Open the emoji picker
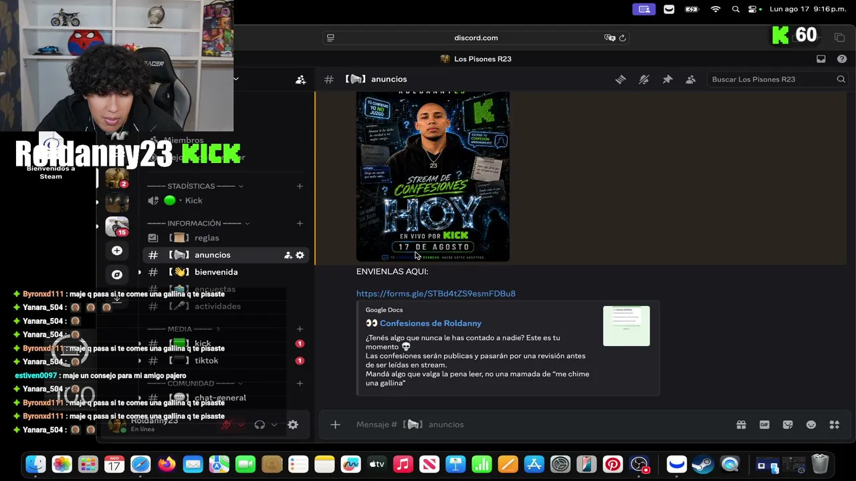 [811, 425]
